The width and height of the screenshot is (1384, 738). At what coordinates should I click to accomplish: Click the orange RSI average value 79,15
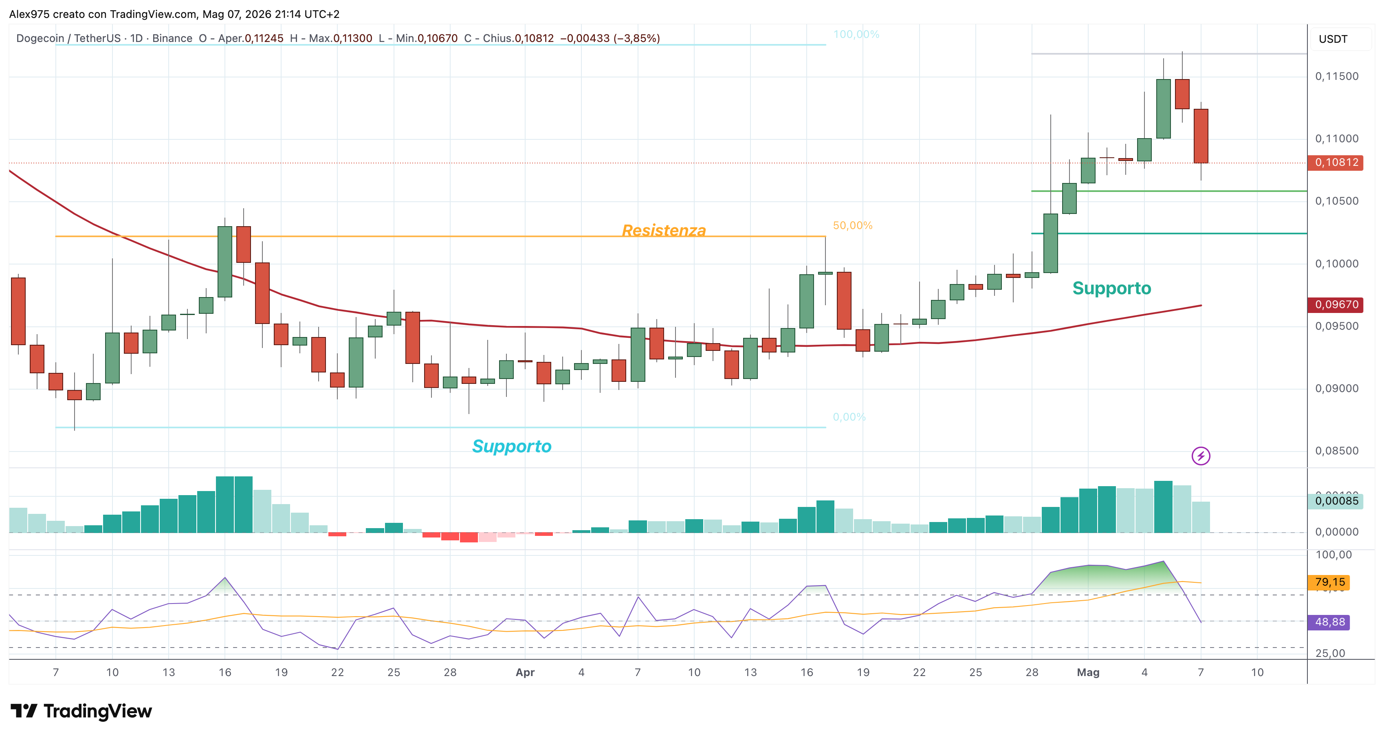click(1329, 582)
